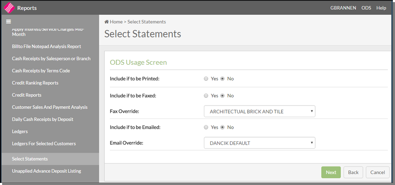Open the Email Override dropdown
The width and height of the screenshot is (395, 185).
[x=260, y=143]
